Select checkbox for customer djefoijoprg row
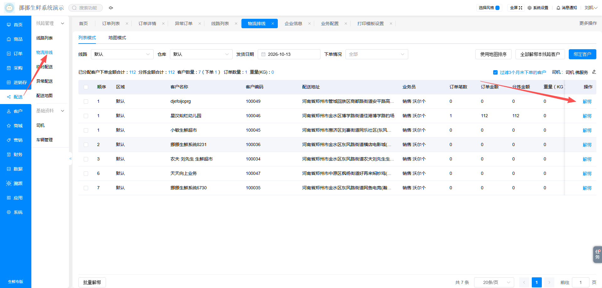Viewport: 602px width, 288px height. click(86, 102)
